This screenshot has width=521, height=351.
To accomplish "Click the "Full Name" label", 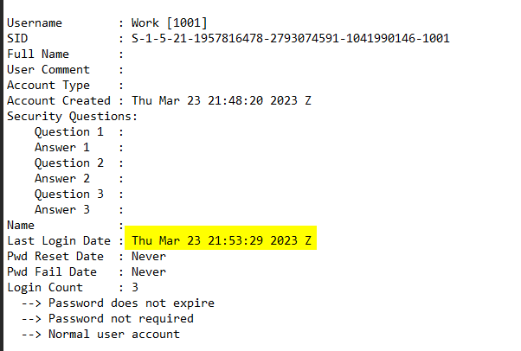I will [x=38, y=54].
